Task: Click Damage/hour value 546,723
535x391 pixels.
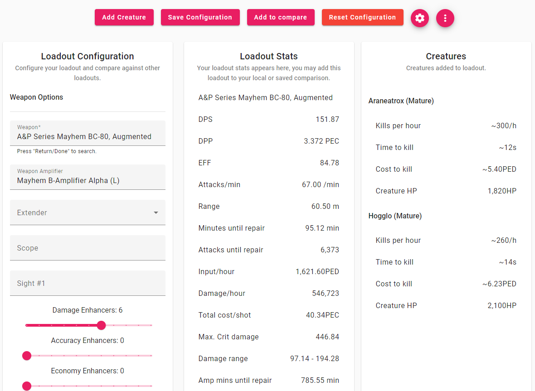Action: 326,294
